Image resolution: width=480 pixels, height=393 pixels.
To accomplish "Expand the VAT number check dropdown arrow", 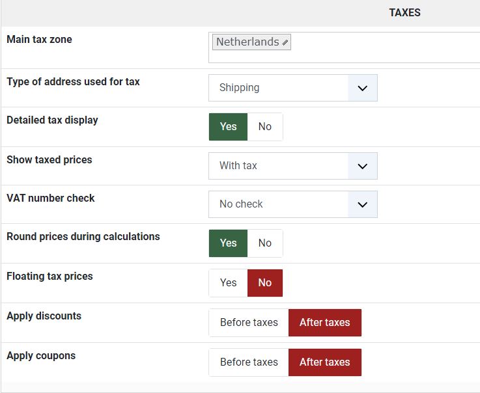I will coord(363,204).
